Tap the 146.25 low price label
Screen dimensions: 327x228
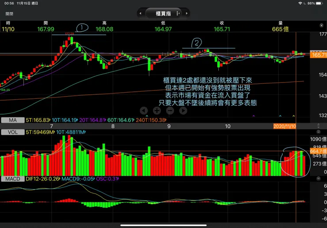[x=5, y=90]
